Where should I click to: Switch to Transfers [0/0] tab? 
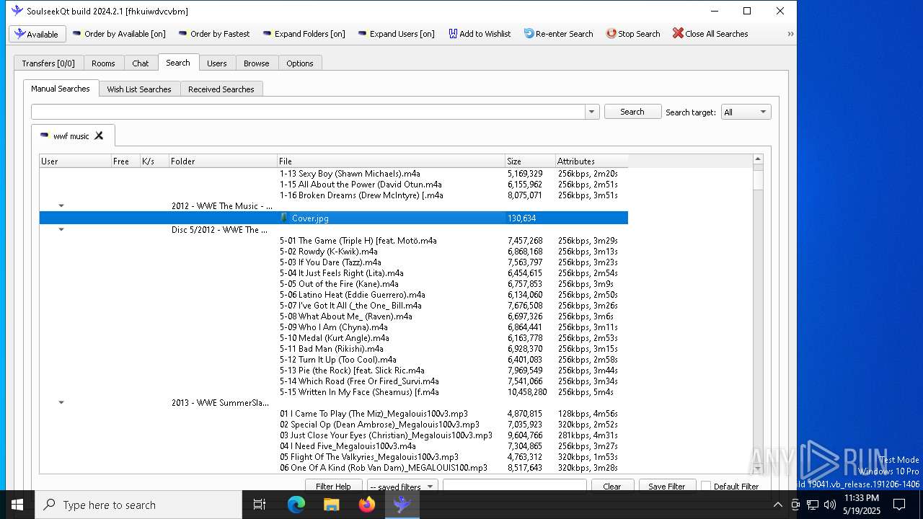(x=48, y=63)
